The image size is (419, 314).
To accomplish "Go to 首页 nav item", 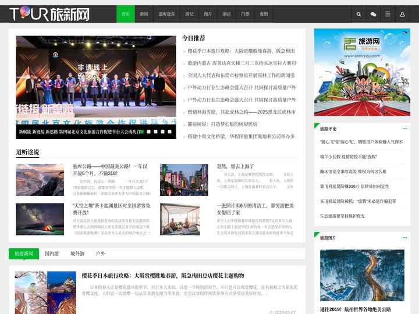I will click(x=126, y=14).
